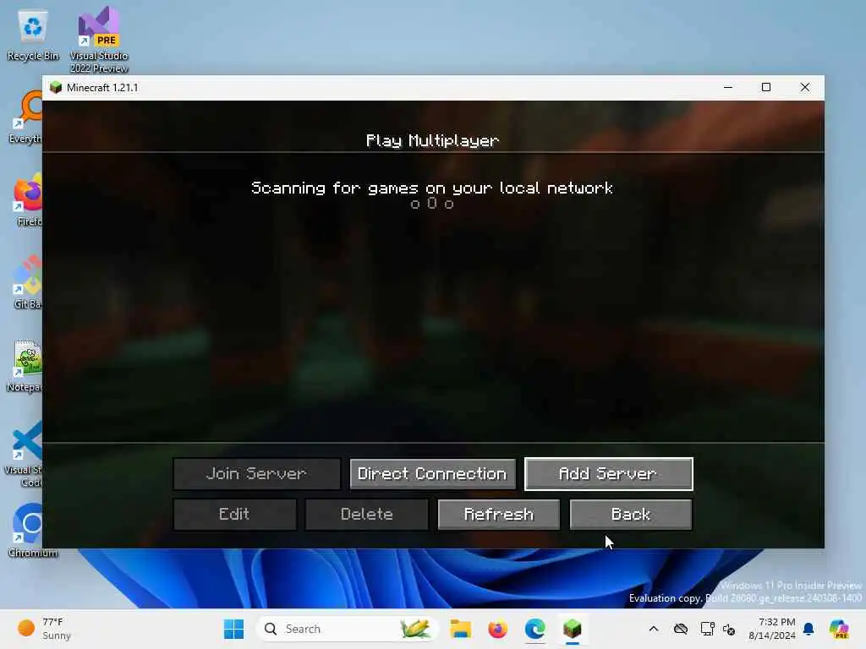Select the Notepad++ desktop shortcut

25,365
